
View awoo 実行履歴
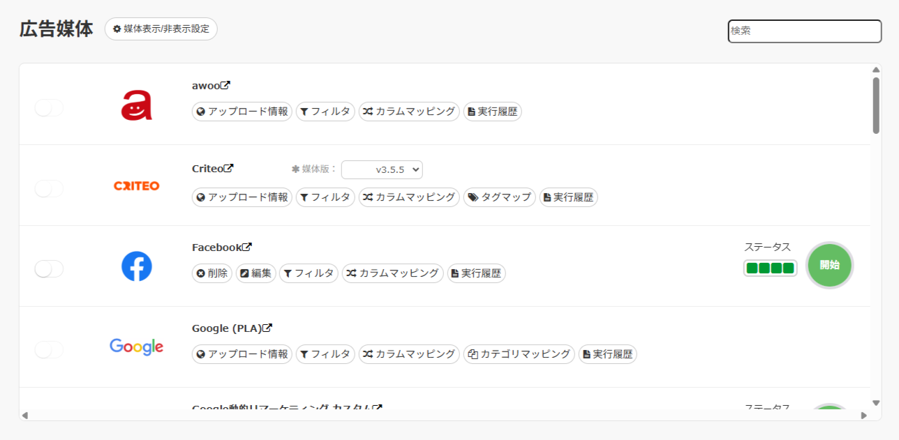pyautogui.click(x=493, y=112)
